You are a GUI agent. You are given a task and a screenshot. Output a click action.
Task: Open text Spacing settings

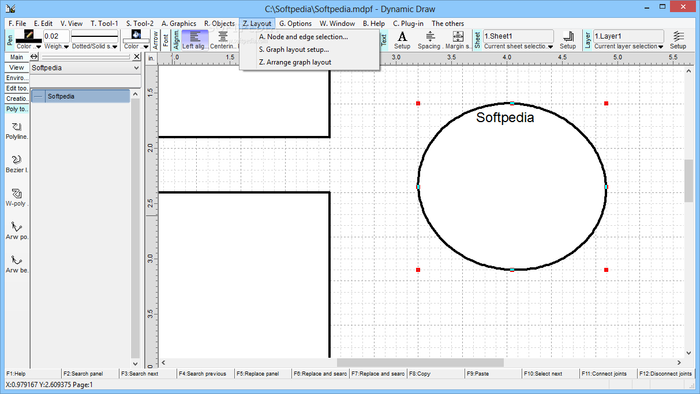pos(430,40)
